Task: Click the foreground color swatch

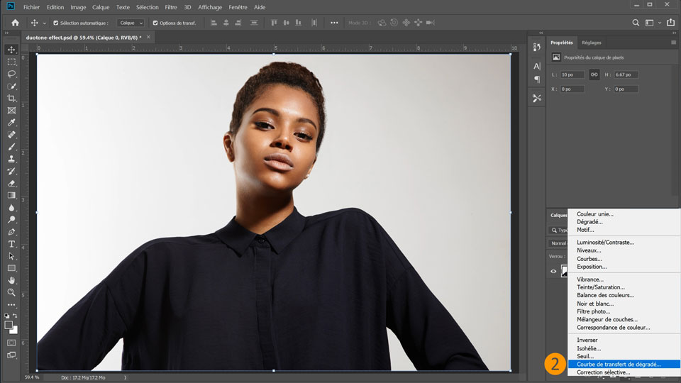Action: pos(9,325)
